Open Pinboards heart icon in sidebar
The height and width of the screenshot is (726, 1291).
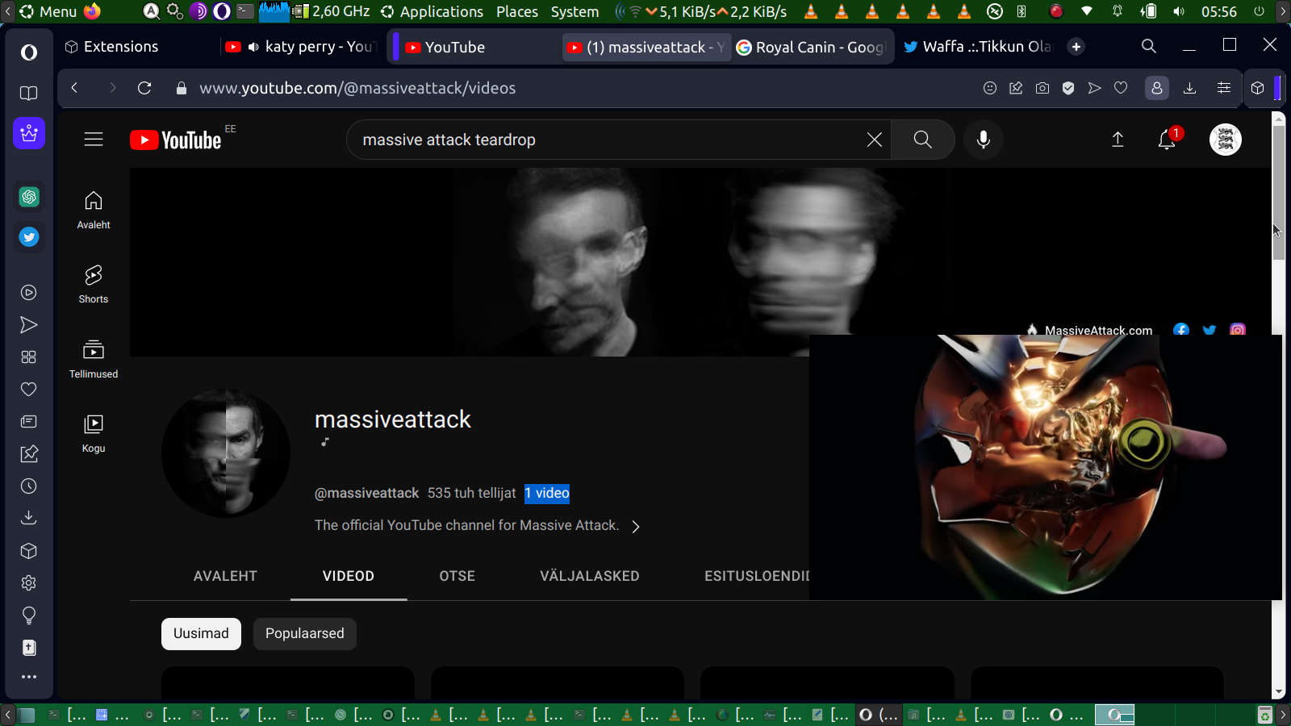coord(29,390)
